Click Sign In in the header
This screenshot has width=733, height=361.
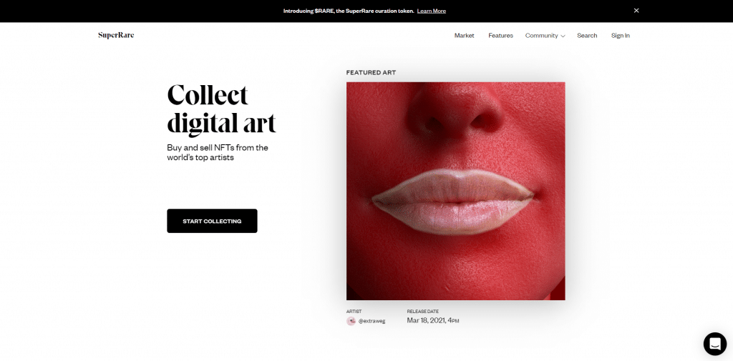(621, 36)
